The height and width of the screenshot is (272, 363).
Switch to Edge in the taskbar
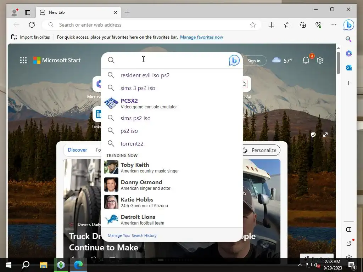pyautogui.click(x=78, y=265)
